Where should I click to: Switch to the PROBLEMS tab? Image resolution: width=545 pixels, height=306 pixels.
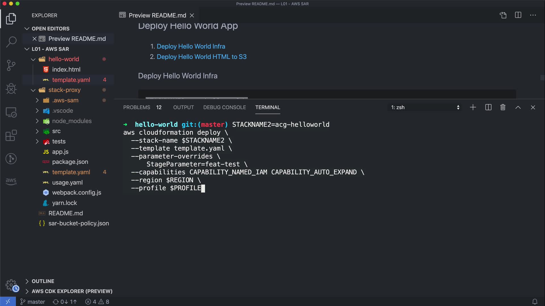[x=137, y=107]
